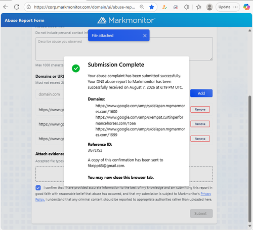The image size is (253, 230).
Task: Click the delapan.mgmarmores.com/1600 URL text
Action: coord(140,109)
